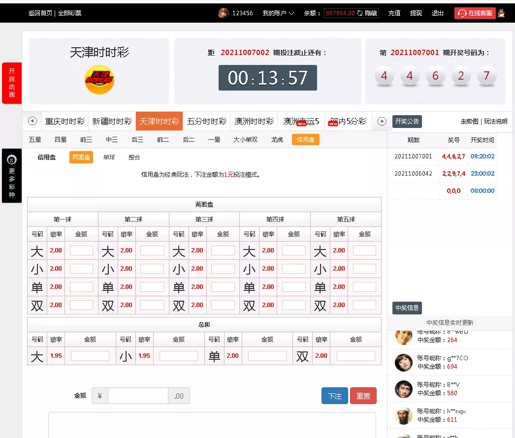Switch to the 单球 betting tab
Screen dimensions: 515x438
tap(109, 157)
